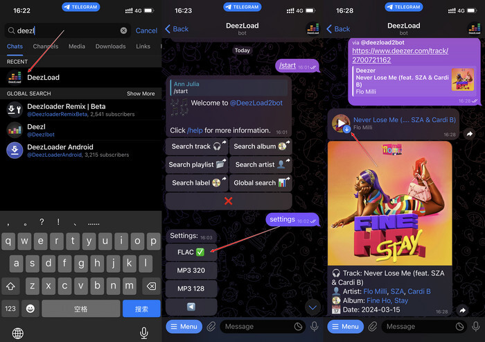
Task: Open the Deezloader Remix | Beta channel
Action: coord(81,110)
